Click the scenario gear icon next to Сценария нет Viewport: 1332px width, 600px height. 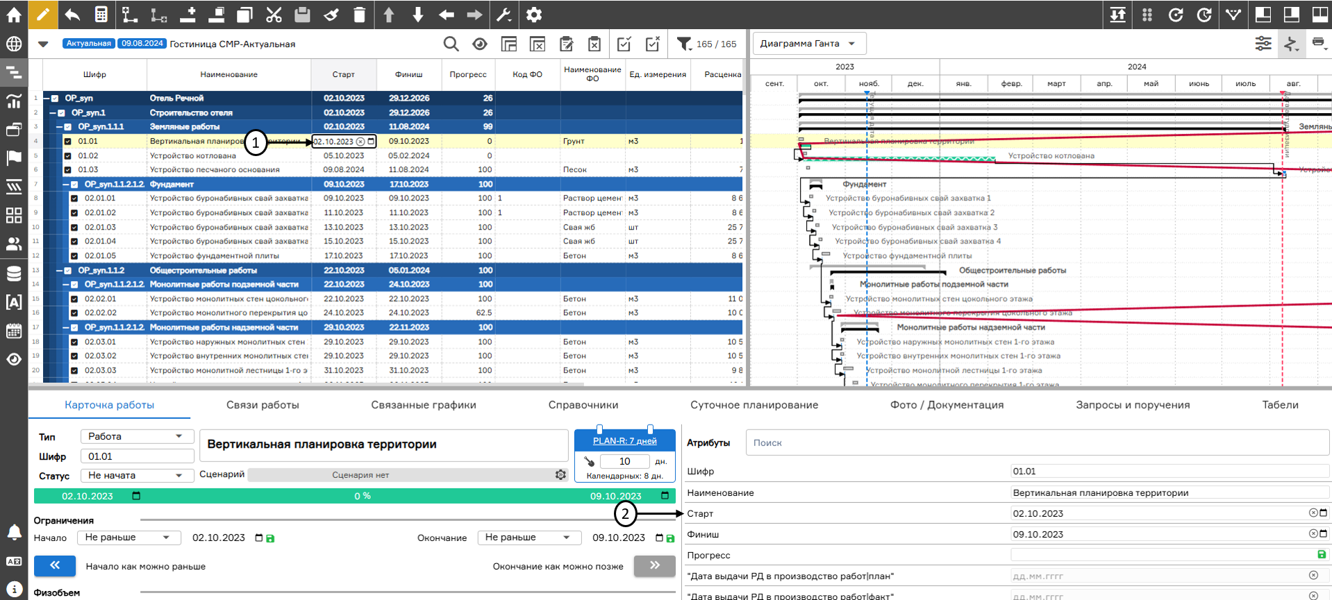pyautogui.click(x=560, y=475)
